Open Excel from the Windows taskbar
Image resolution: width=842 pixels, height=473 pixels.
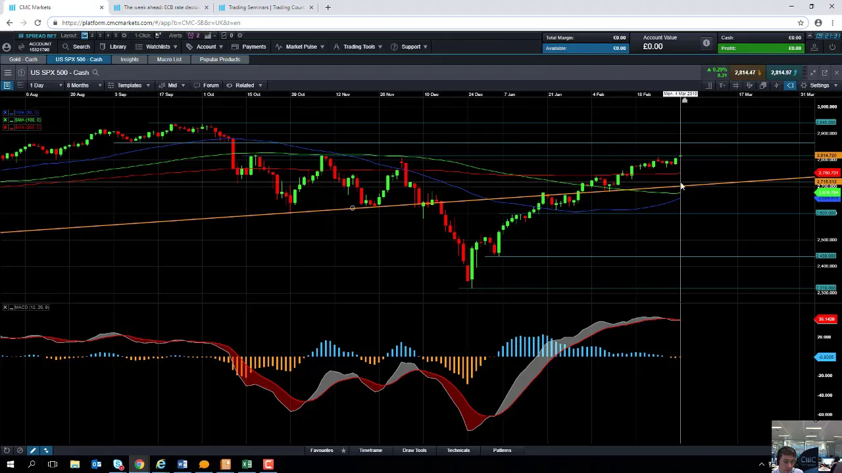(247, 465)
